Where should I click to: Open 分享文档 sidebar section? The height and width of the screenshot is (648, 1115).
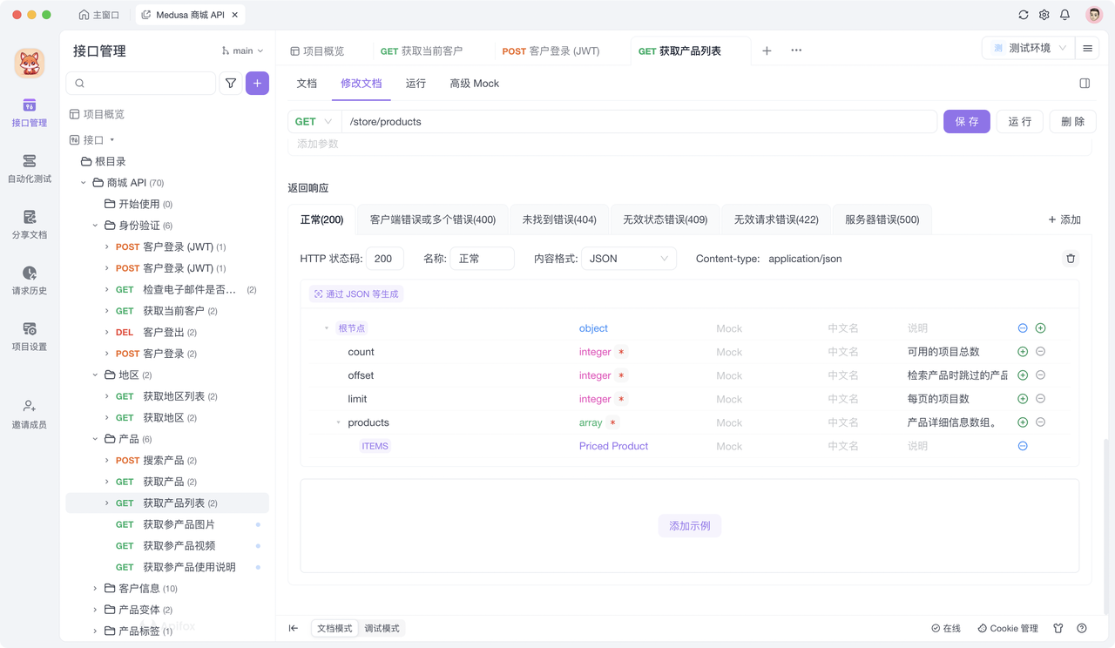(x=30, y=225)
